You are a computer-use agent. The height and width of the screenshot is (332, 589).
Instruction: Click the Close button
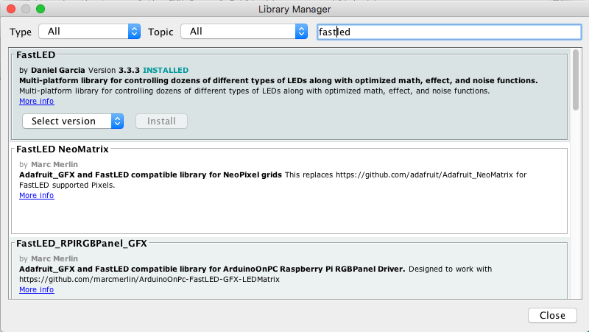pos(552,316)
